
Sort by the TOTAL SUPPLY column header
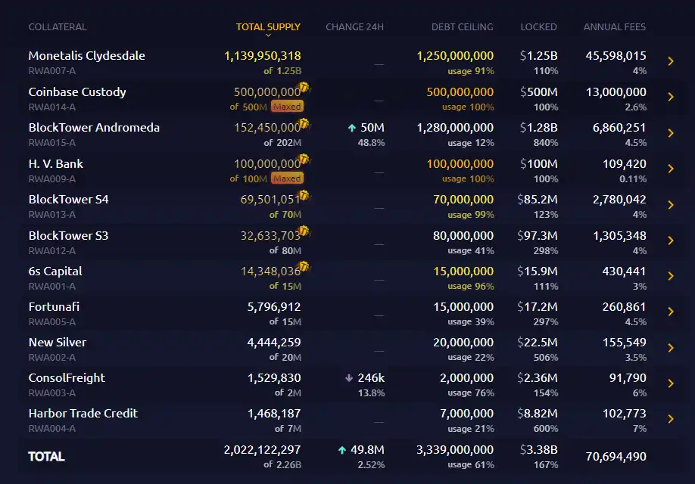(268, 27)
